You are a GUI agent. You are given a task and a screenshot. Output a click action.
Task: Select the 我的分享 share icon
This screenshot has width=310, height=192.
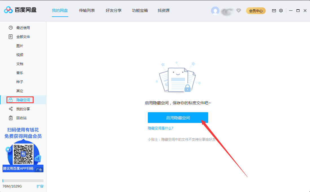click(x=10, y=109)
